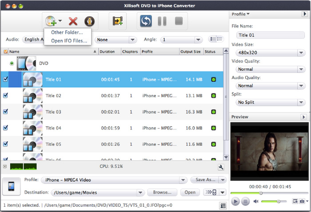Close the CPU usage graph
Viewport: 311px width, 212px height.
[5, 167]
